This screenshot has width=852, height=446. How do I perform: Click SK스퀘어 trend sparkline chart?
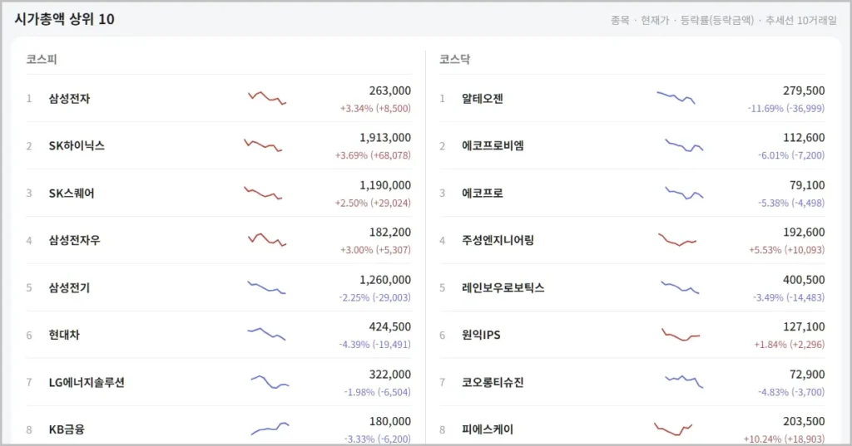pyautogui.click(x=263, y=193)
